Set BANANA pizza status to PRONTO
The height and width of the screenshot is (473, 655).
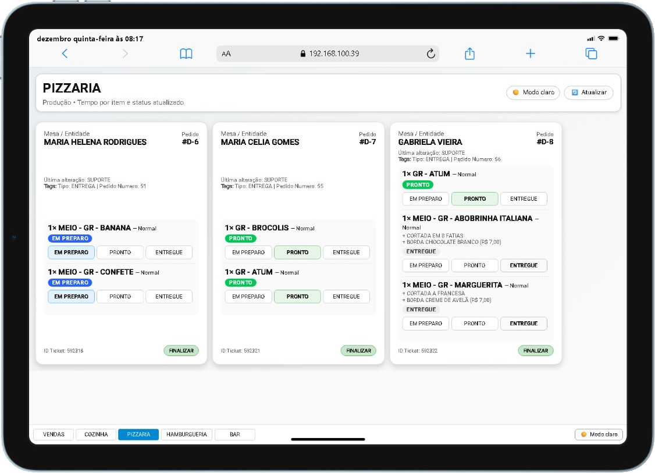[120, 252]
